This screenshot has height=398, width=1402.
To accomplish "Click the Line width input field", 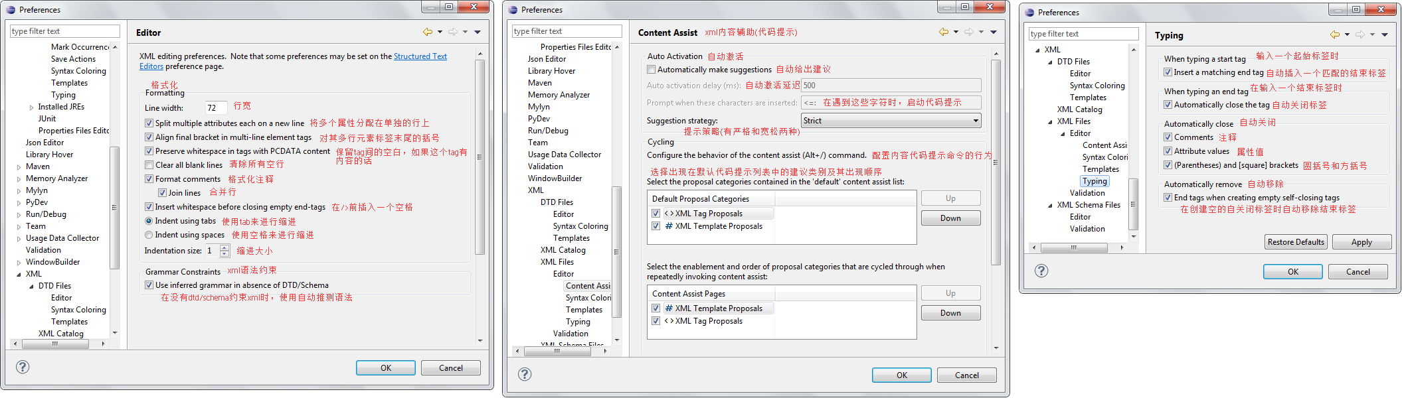I will point(216,108).
